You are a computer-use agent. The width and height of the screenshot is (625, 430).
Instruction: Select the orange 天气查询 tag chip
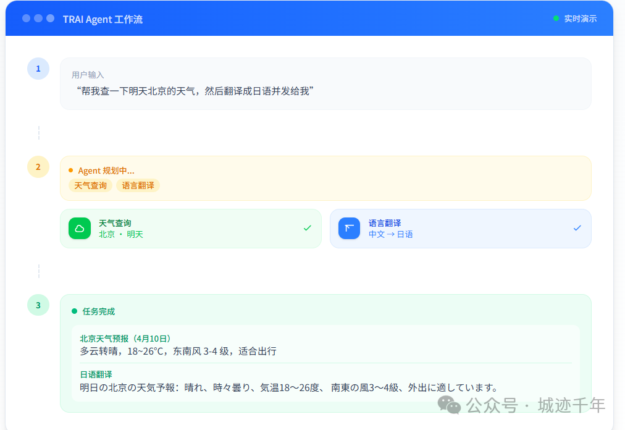(x=91, y=185)
